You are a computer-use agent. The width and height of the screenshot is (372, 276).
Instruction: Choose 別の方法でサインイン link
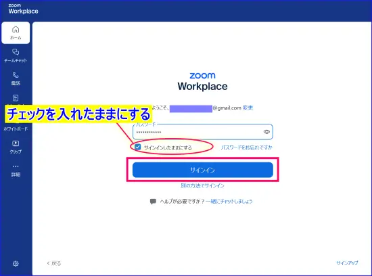(202, 185)
